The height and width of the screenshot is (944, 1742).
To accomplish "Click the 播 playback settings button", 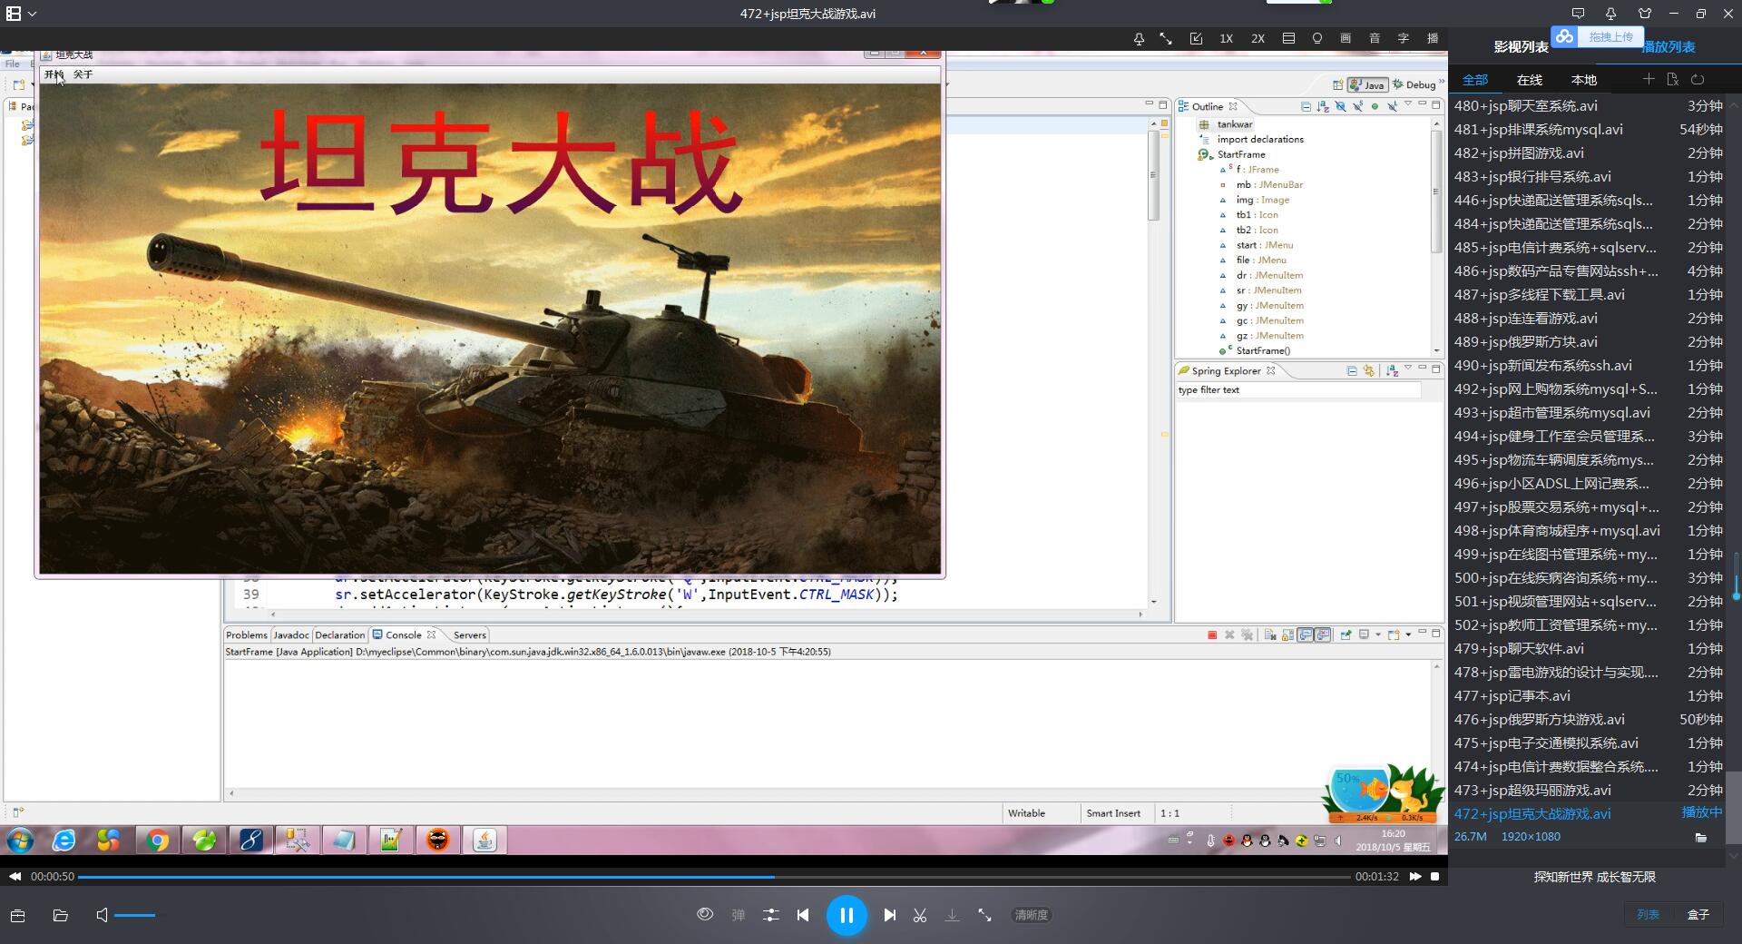I will point(1433,38).
